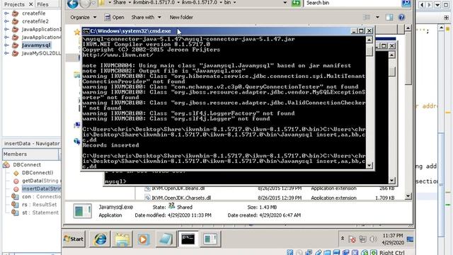Open NetBeans document list dropdown
Screen dimensions: 453x255
click(x=437, y=5)
